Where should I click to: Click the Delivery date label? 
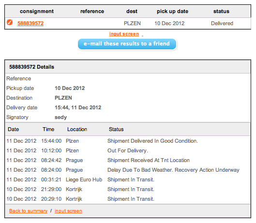(x=22, y=107)
